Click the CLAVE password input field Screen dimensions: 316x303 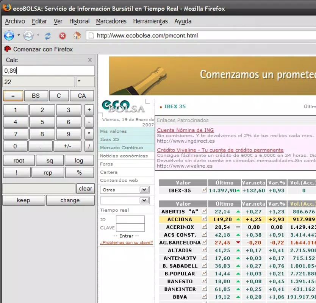click(130, 228)
